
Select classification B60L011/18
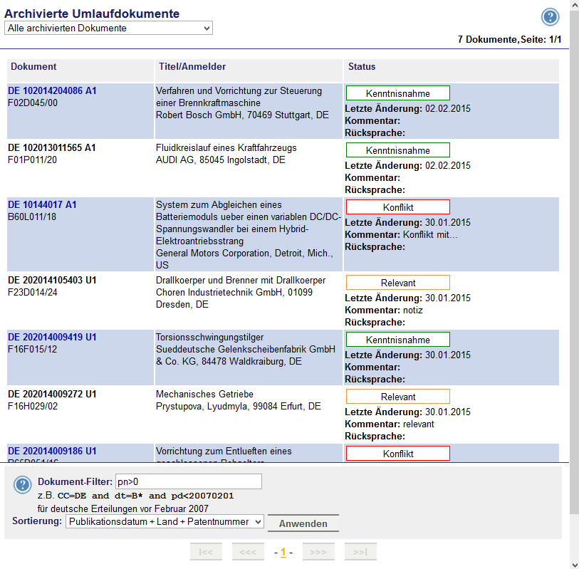point(32,216)
